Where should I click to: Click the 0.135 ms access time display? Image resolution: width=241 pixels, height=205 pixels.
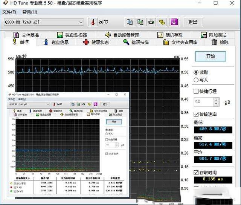[213, 179]
